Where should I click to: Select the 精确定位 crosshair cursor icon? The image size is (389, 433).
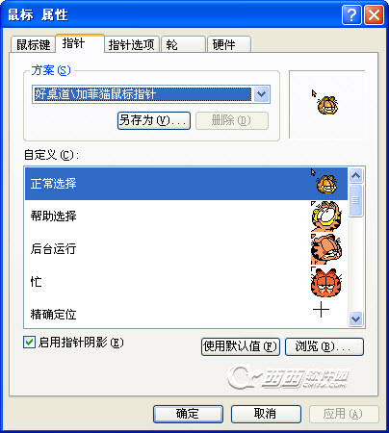(321, 310)
